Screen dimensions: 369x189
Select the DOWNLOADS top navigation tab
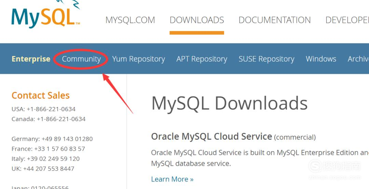(197, 20)
